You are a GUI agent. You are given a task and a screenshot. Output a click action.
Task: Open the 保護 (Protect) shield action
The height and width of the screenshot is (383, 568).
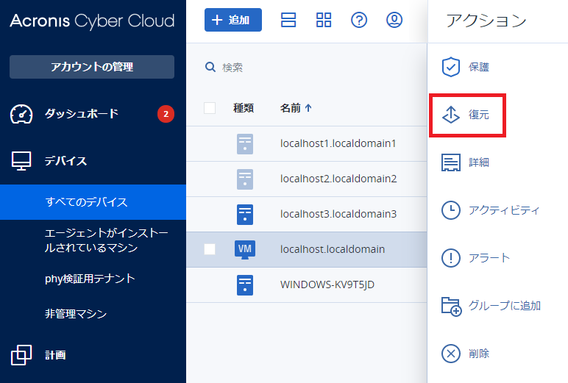pyautogui.click(x=450, y=68)
